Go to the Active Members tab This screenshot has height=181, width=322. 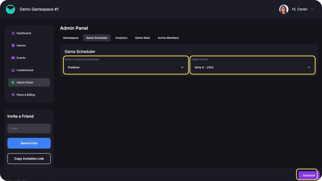pyautogui.click(x=168, y=38)
